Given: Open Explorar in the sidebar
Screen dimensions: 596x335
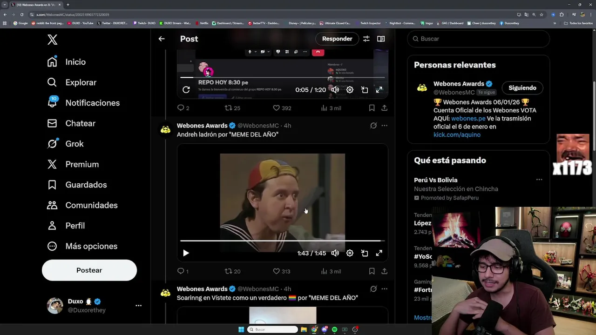Looking at the screenshot, I should point(72,82).
